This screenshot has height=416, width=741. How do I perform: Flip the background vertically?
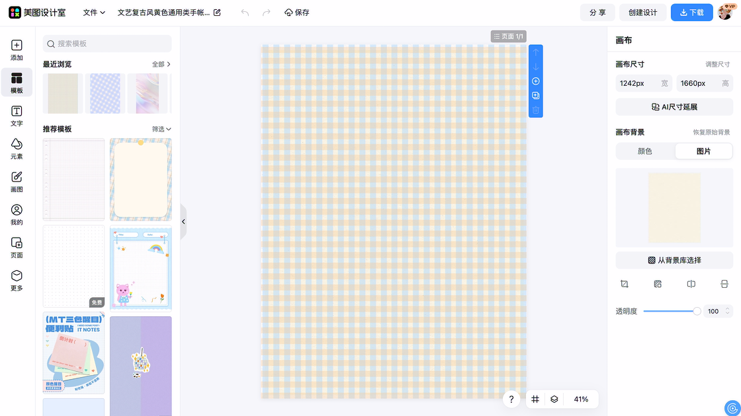click(724, 284)
